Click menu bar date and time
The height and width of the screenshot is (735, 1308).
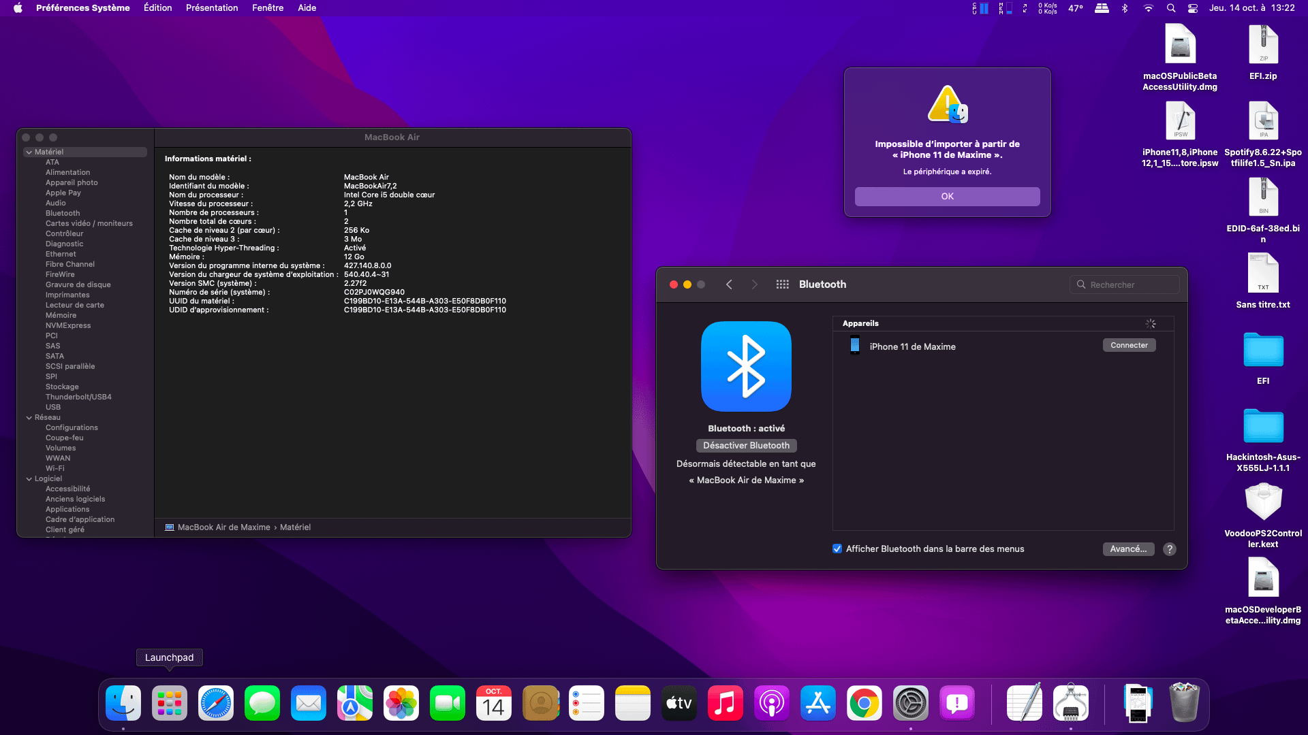[x=1252, y=8]
